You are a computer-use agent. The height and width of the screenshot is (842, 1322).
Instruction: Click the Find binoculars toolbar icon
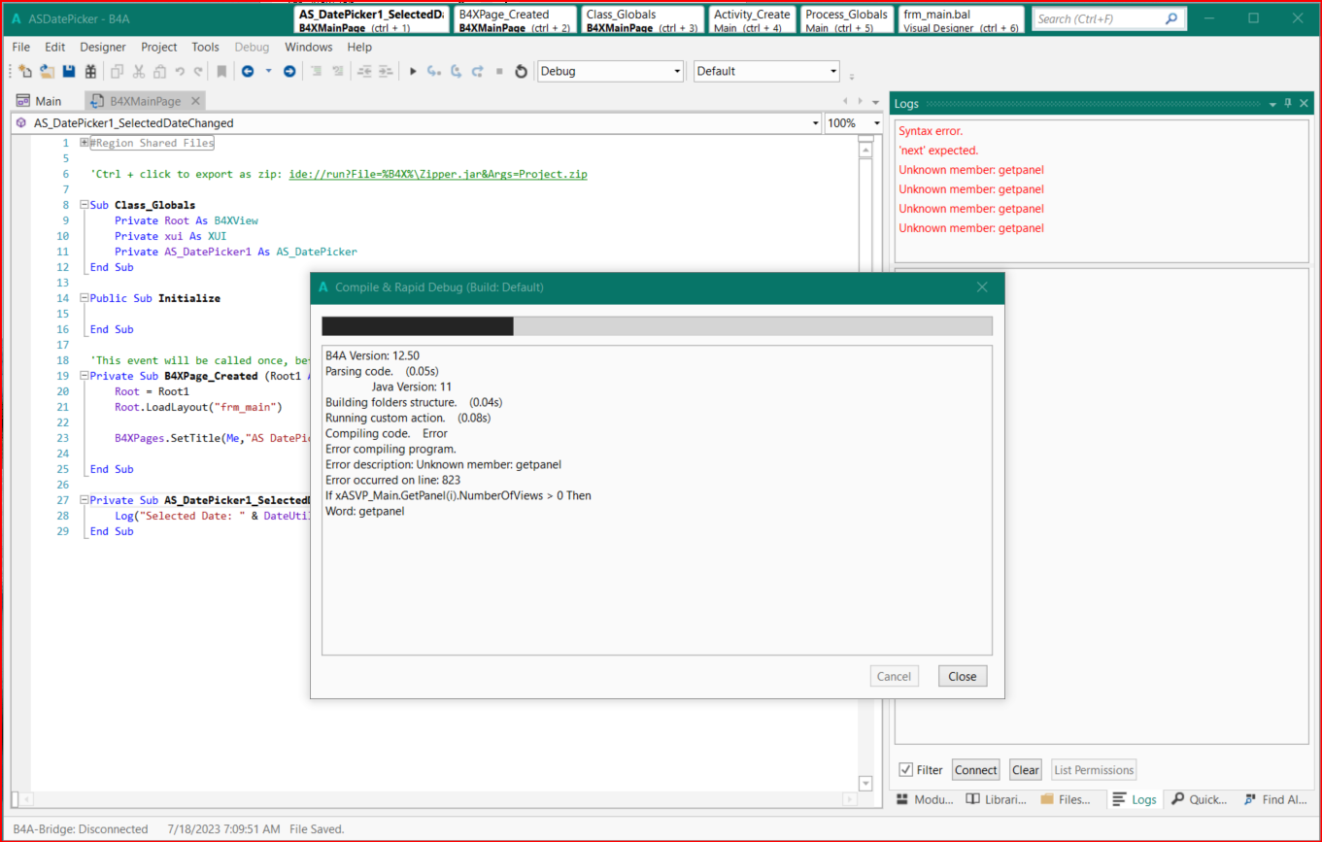[x=90, y=71]
